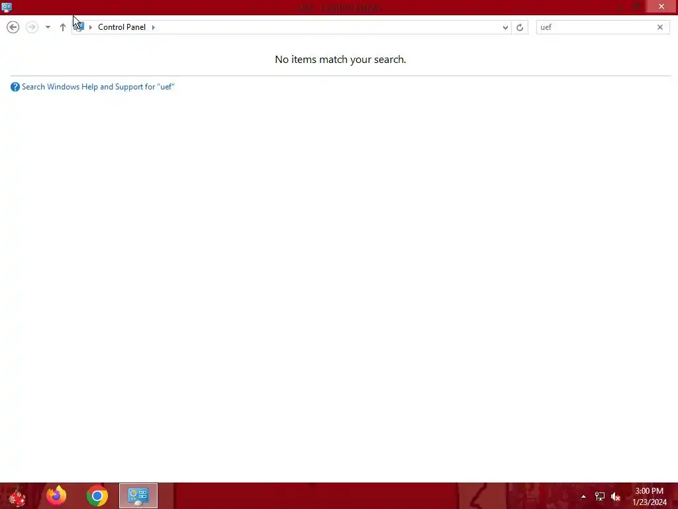
Task: Expand the root chevron before Control Panel
Action: coord(90,27)
